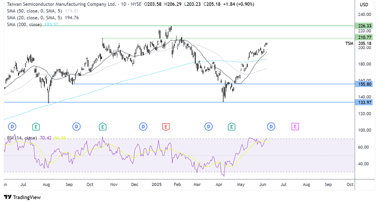Click the closing price C205.18 value
379x204 pixels.
click(212, 4)
